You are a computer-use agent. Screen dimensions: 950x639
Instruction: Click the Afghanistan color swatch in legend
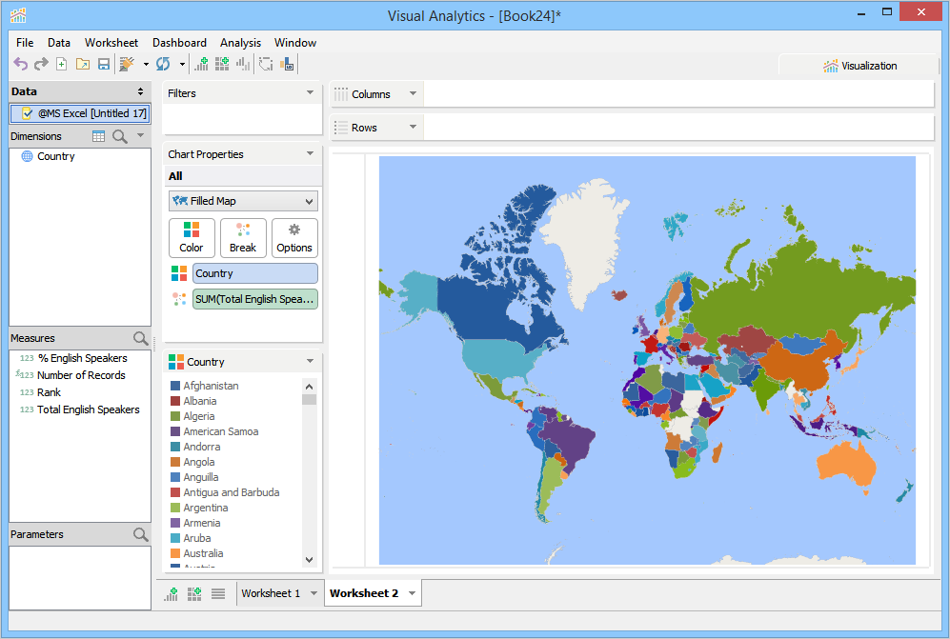pyautogui.click(x=175, y=386)
